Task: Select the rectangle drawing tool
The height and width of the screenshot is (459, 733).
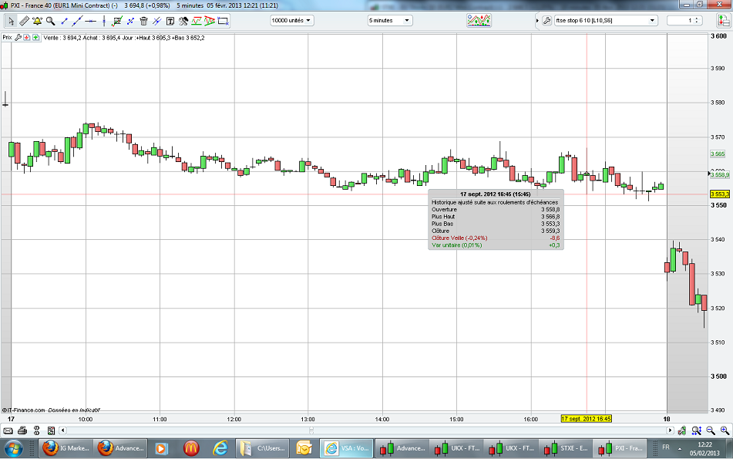Action: coord(223,21)
